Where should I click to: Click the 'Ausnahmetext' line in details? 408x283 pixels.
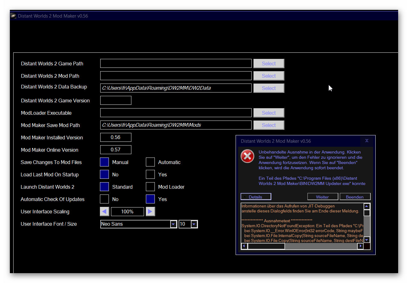(x=277, y=221)
